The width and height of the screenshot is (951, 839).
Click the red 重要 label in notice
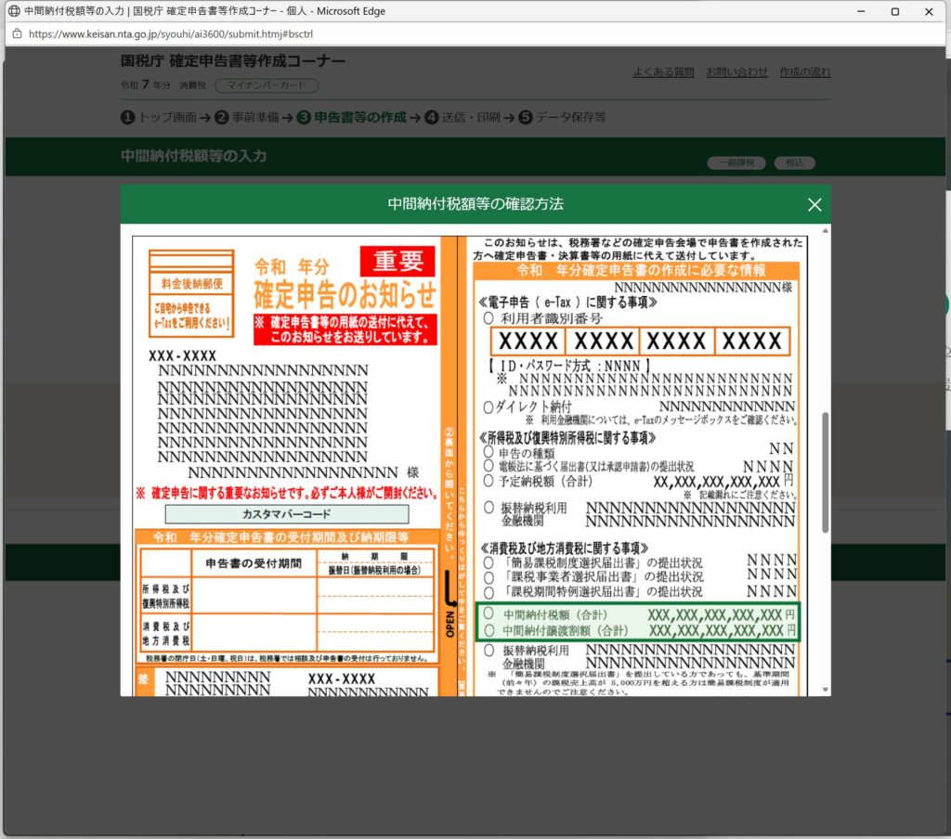(397, 261)
